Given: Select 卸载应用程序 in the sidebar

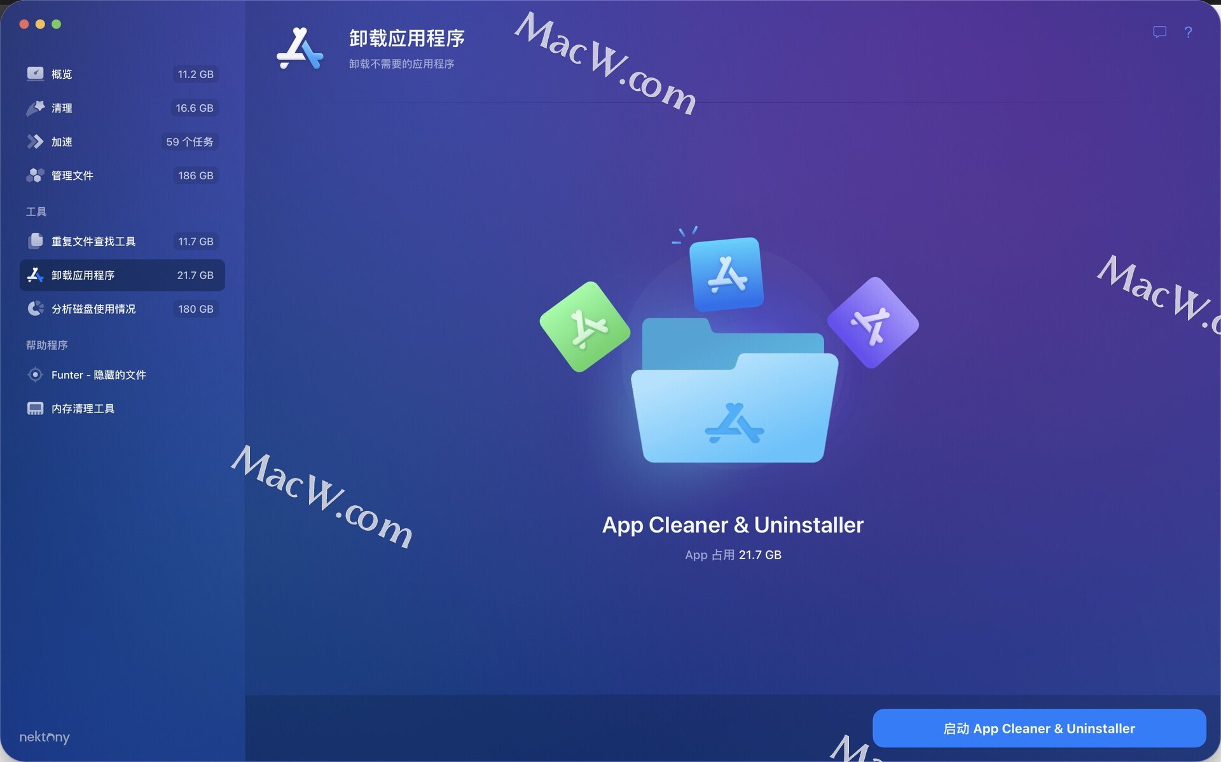Looking at the screenshot, I should tap(122, 275).
